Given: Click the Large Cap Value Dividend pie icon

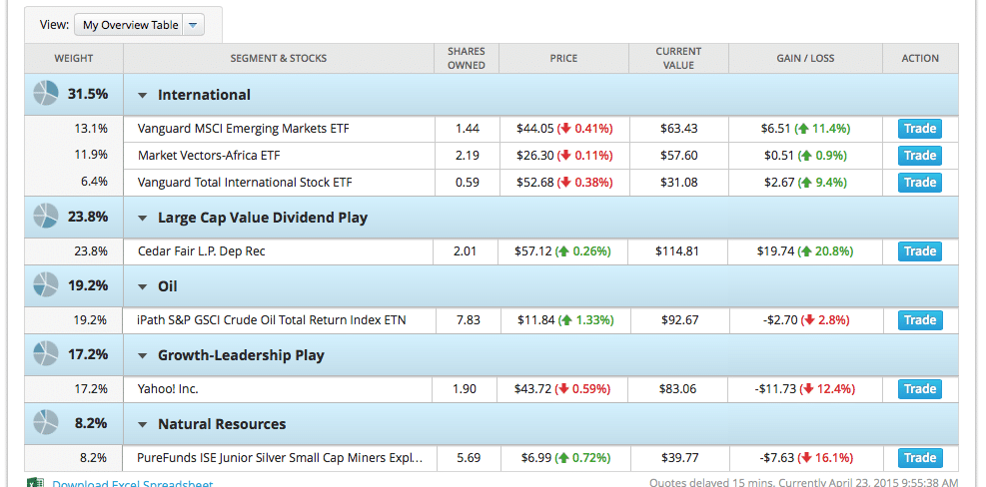Looking at the screenshot, I should pyautogui.click(x=45, y=217).
